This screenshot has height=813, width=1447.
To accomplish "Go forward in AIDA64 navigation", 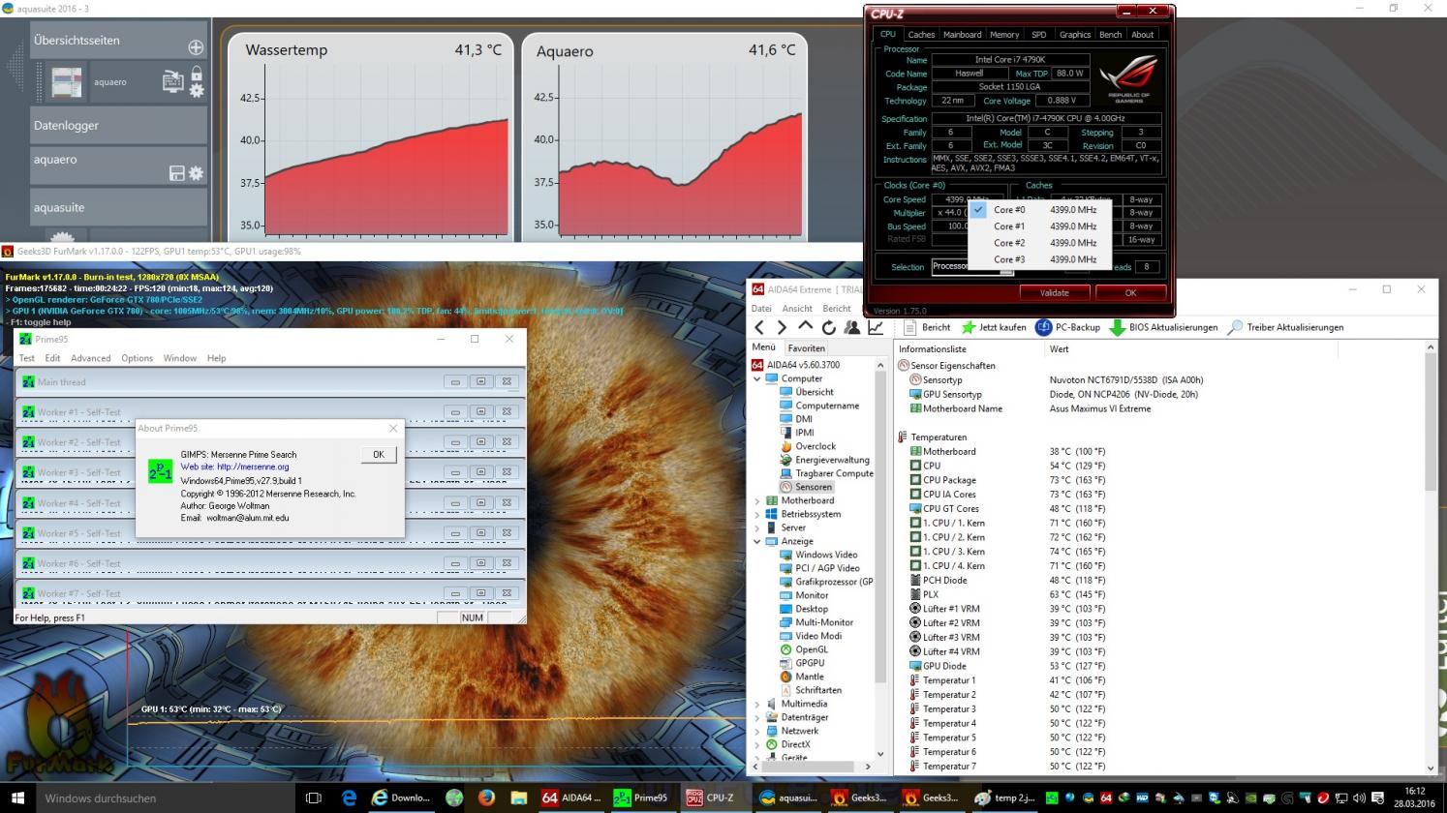I will point(782,327).
